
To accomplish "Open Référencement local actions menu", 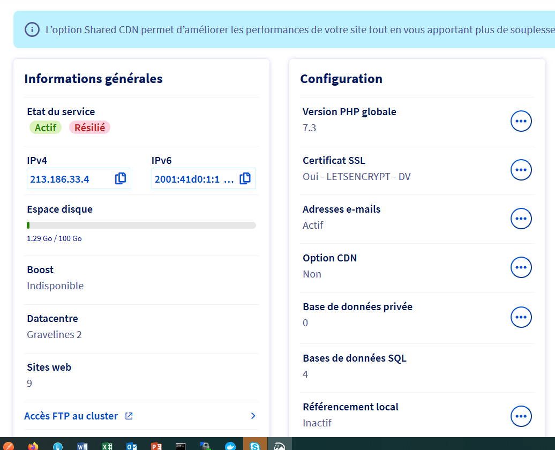I will click(x=521, y=416).
